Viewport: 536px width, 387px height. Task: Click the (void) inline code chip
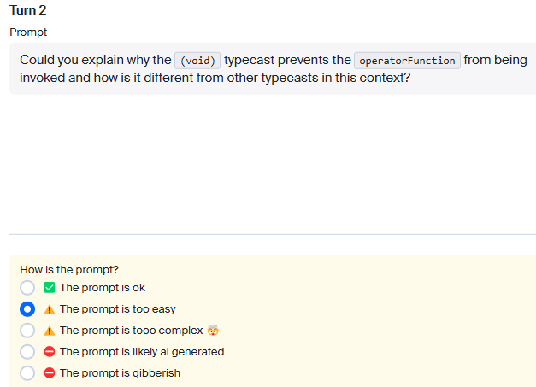pyautogui.click(x=197, y=61)
